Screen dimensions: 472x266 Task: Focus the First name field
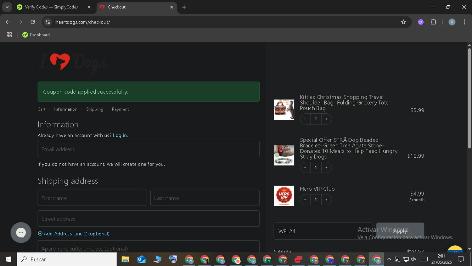pos(92,198)
